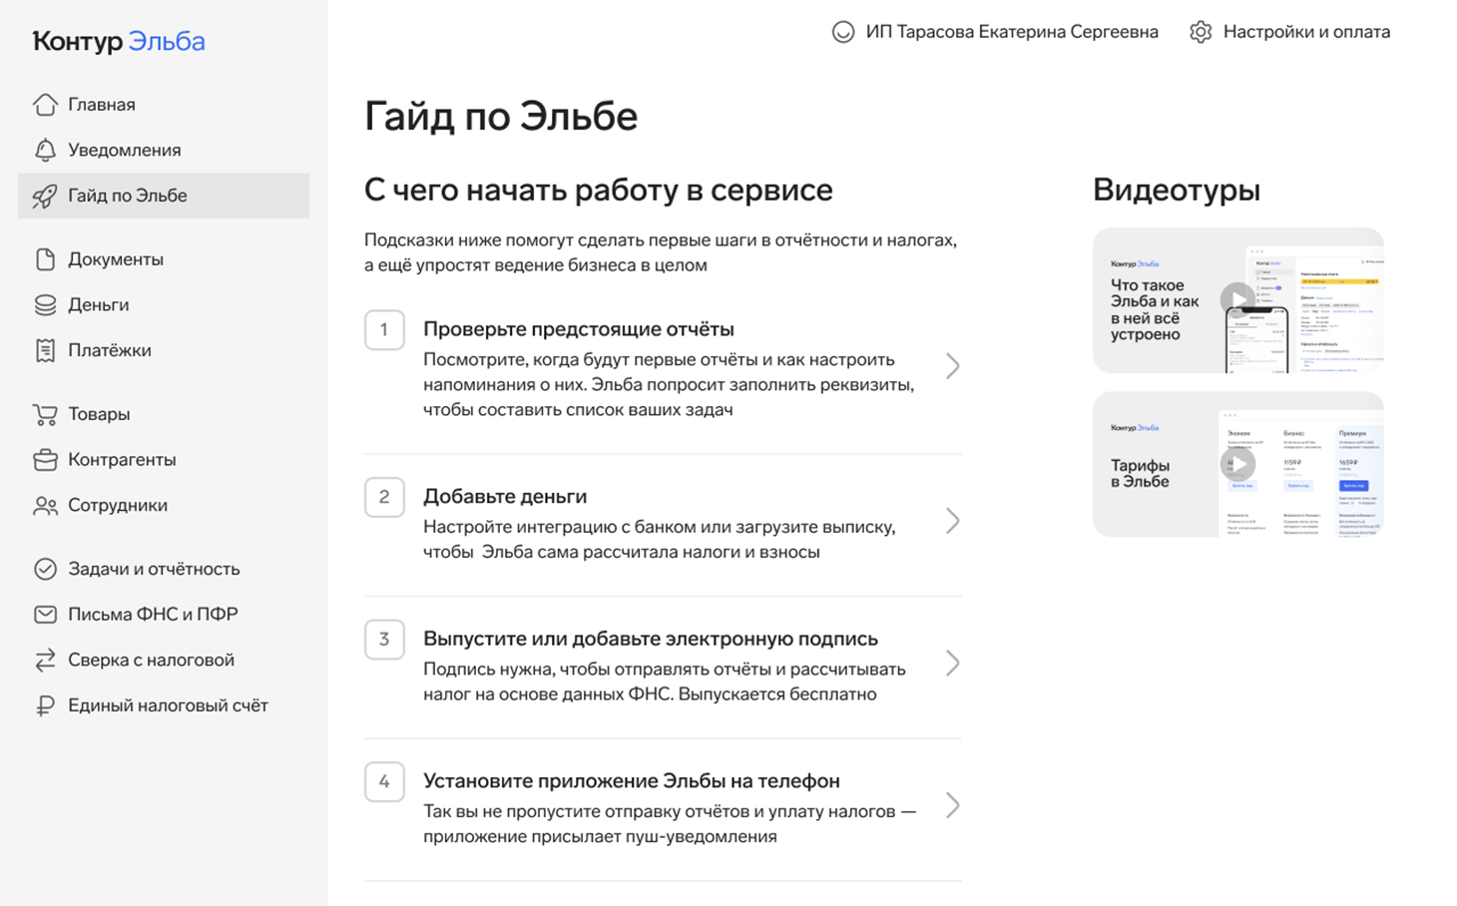Click the gear icon next to Настройки и оплата

[1201, 32]
